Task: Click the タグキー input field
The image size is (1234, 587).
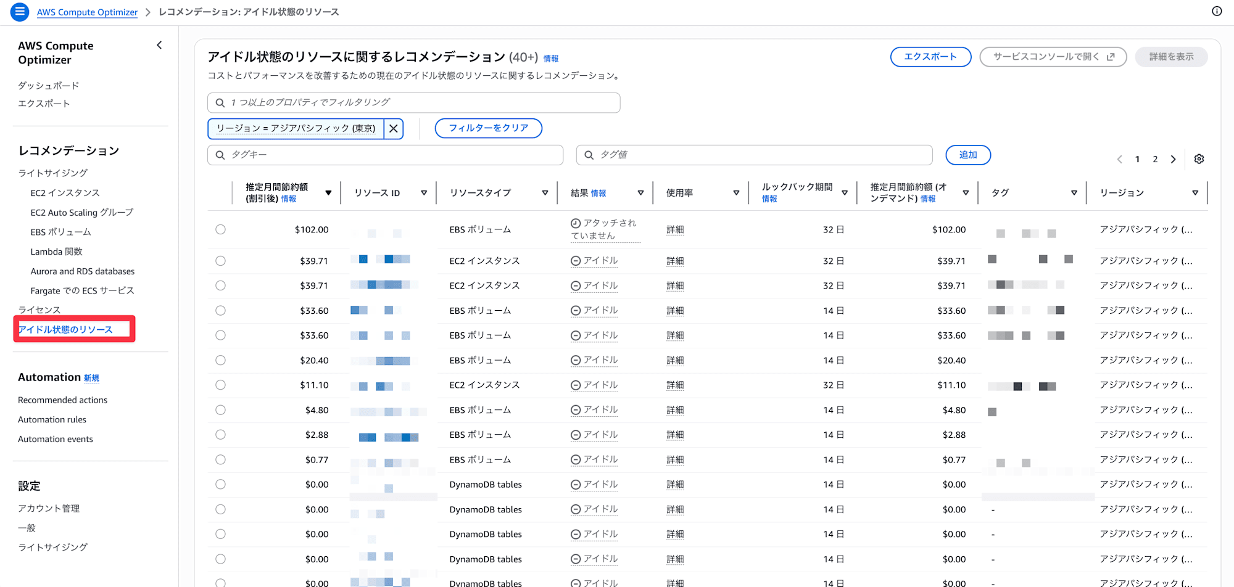Action: pos(385,155)
